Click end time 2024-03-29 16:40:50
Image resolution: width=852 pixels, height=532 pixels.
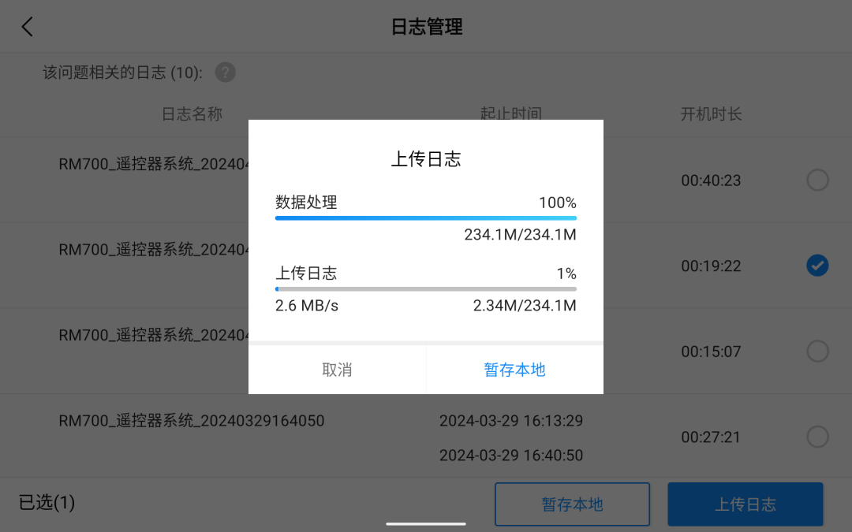tap(510, 455)
